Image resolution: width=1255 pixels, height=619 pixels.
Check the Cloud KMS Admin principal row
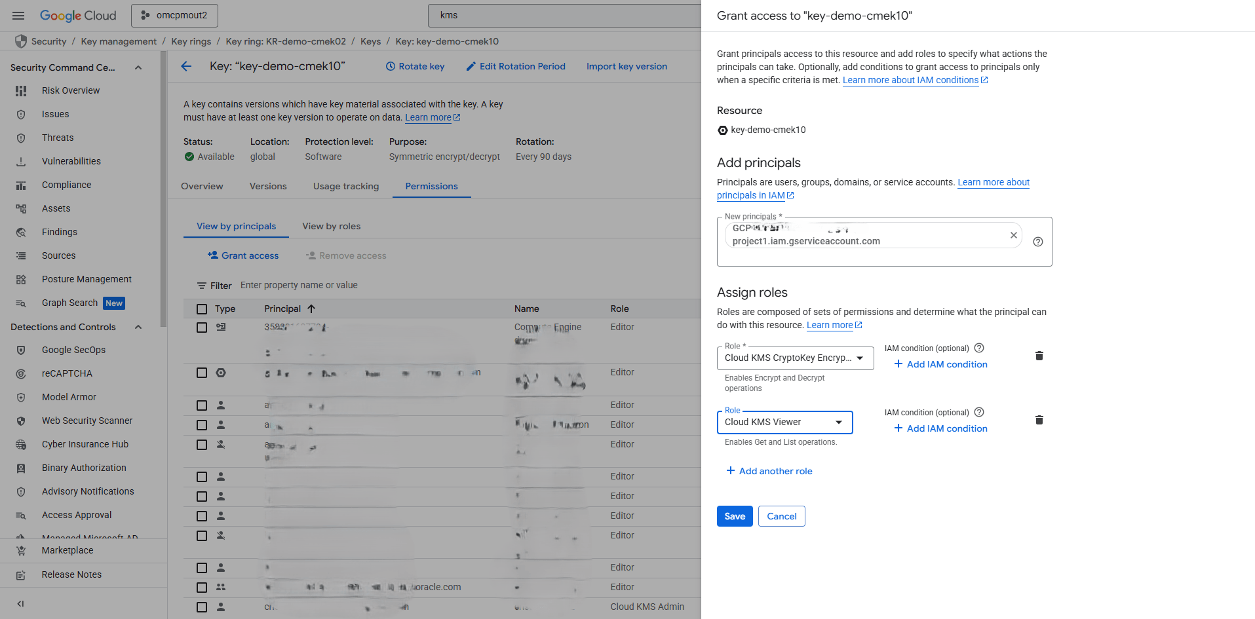click(201, 607)
